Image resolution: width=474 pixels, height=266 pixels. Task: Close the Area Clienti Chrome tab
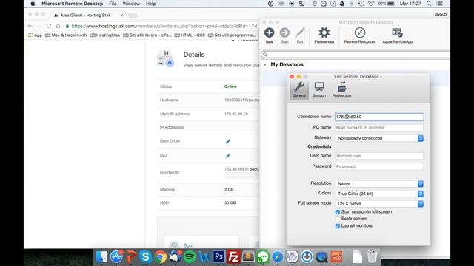click(121, 15)
